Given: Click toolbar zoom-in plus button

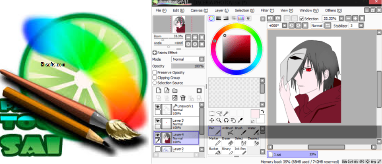Looking at the screenshot, I should click(x=355, y=18).
